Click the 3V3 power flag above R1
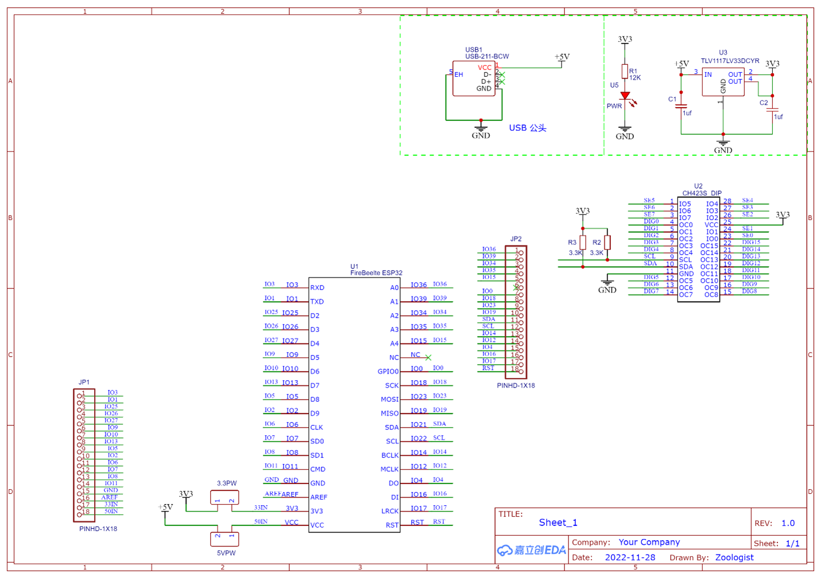Viewport: 821px width, 578px height. (x=625, y=40)
